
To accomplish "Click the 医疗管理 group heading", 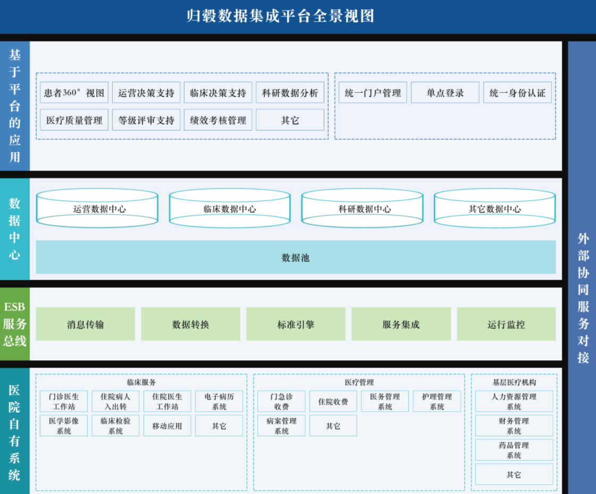I will pos(359,382).
